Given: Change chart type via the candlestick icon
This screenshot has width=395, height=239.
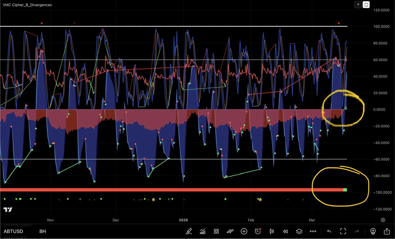Looking at the screenshot, I should (272, 231).
